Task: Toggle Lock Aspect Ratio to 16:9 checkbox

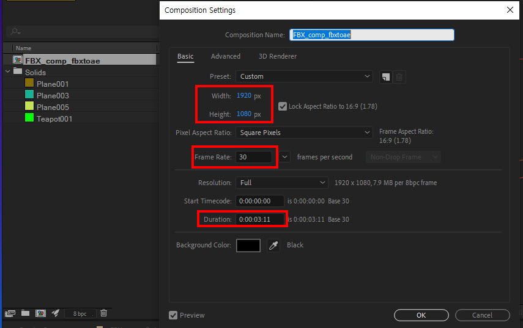Action: (x=283, y=106)
